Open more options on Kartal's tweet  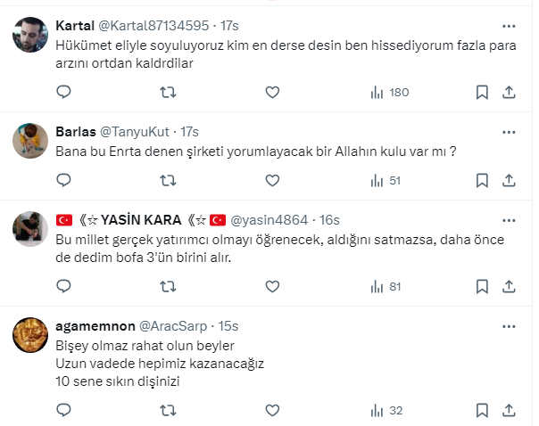point(509,26)
